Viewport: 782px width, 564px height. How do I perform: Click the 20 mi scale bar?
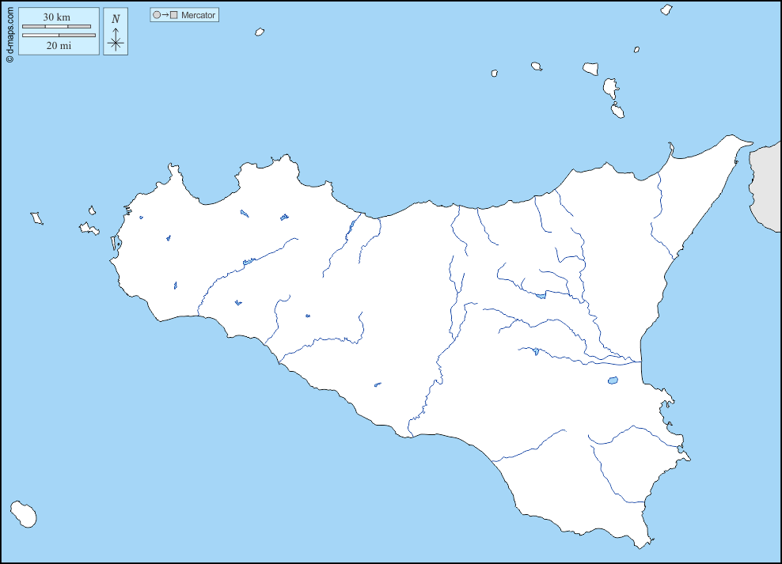[59, 35]
